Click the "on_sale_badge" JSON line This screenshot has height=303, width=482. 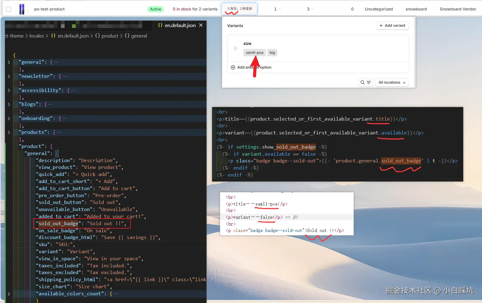pyautogui.click(x=74, y=231)
